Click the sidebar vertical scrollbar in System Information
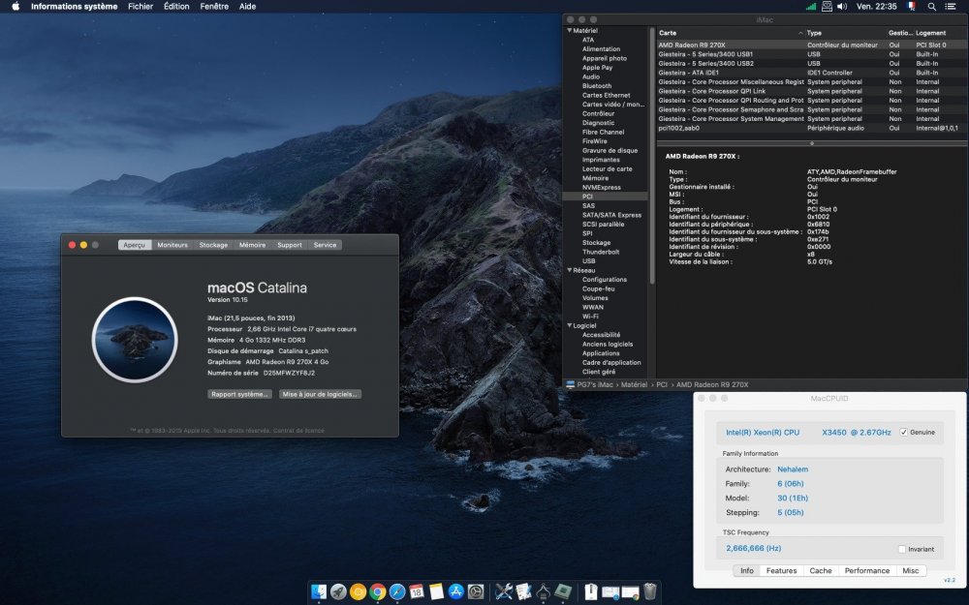This screenshot has width=969, height=605. (x=651, y=154)
